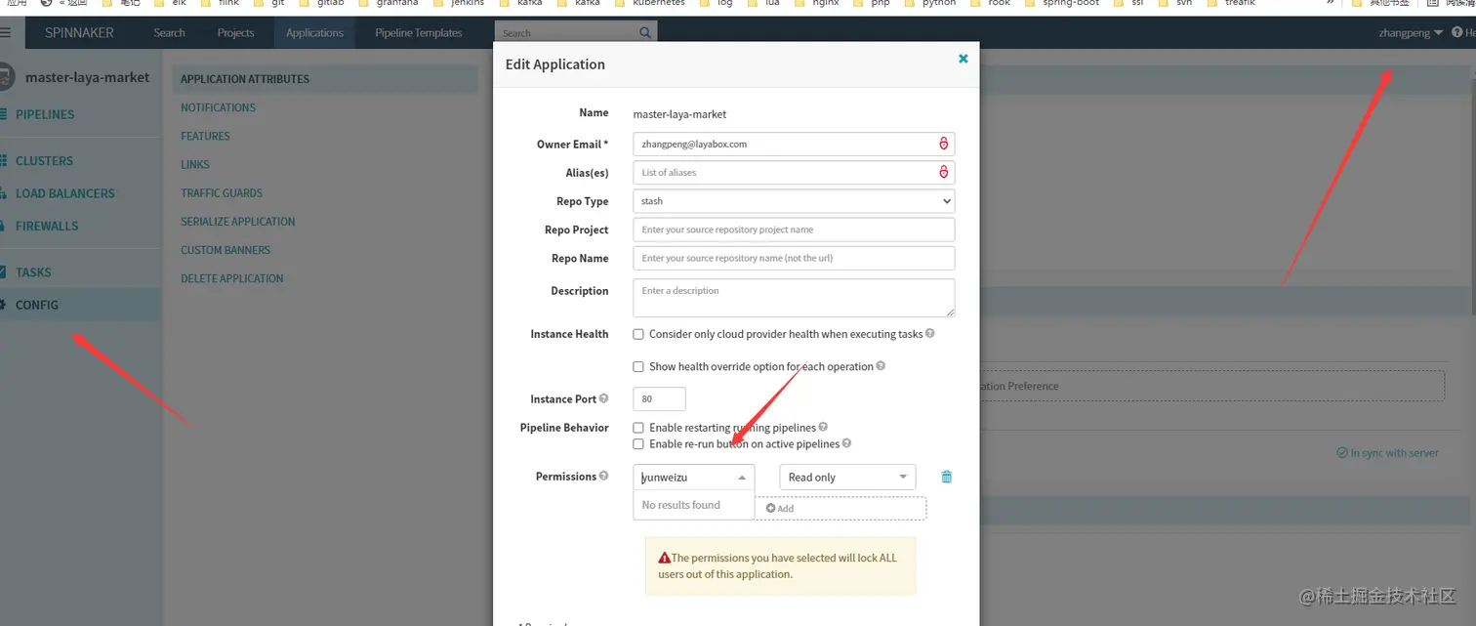Jump to DELETE APPLICATION config section
1476x626 pixels.
pyautogui.click(x=232, y=278)
